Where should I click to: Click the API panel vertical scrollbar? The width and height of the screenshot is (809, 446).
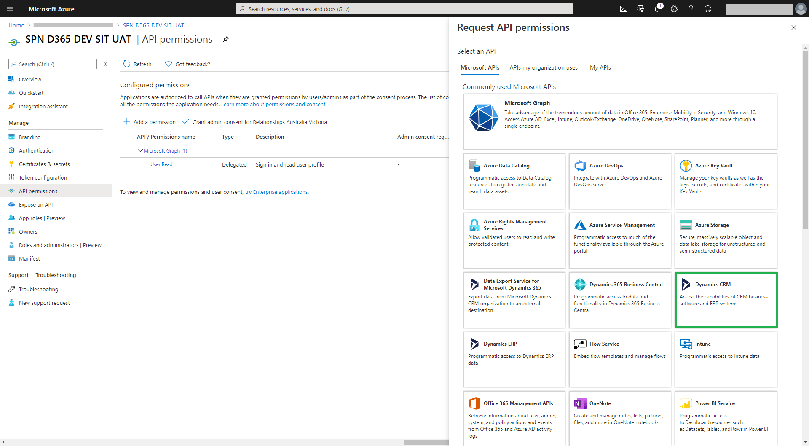(805, 139)
